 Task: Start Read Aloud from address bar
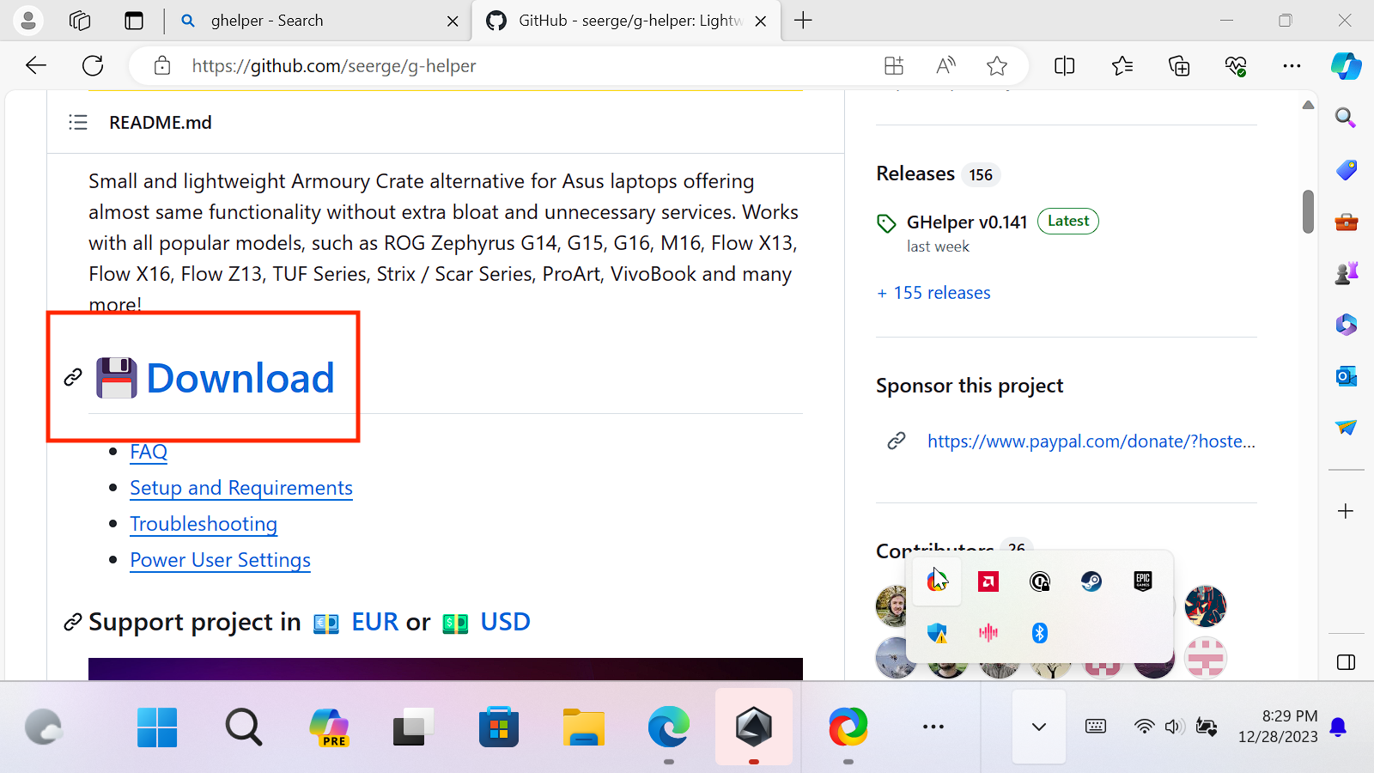(x=945, y=66)
